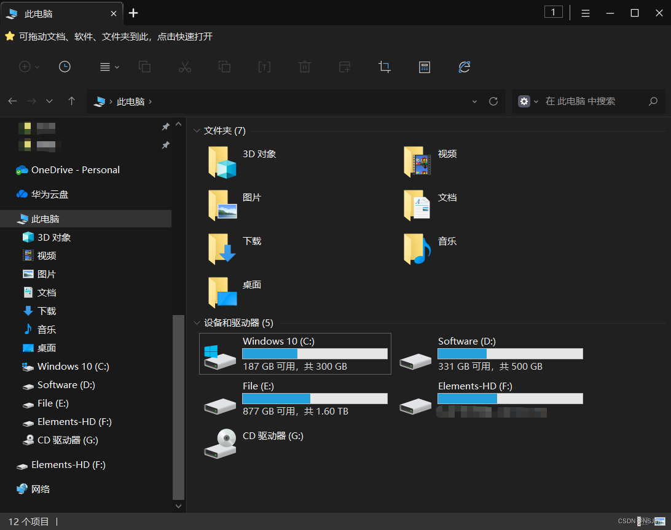Open the new item plus dropdown
The image size is (671, 530).
click(x=29, y=67)
